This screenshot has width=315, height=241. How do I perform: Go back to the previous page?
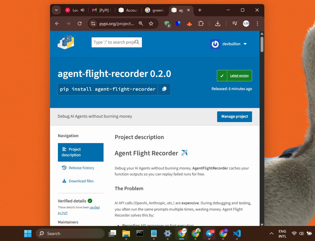[57, 24]
